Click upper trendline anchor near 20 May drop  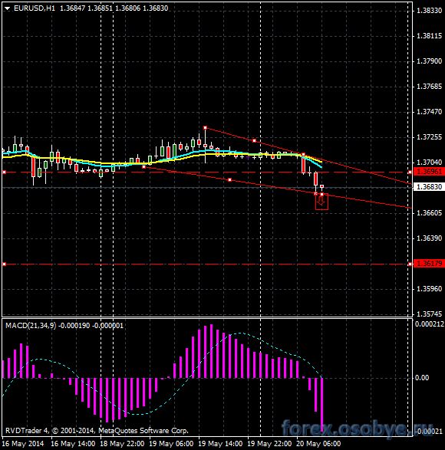click(x=303, y=155)
